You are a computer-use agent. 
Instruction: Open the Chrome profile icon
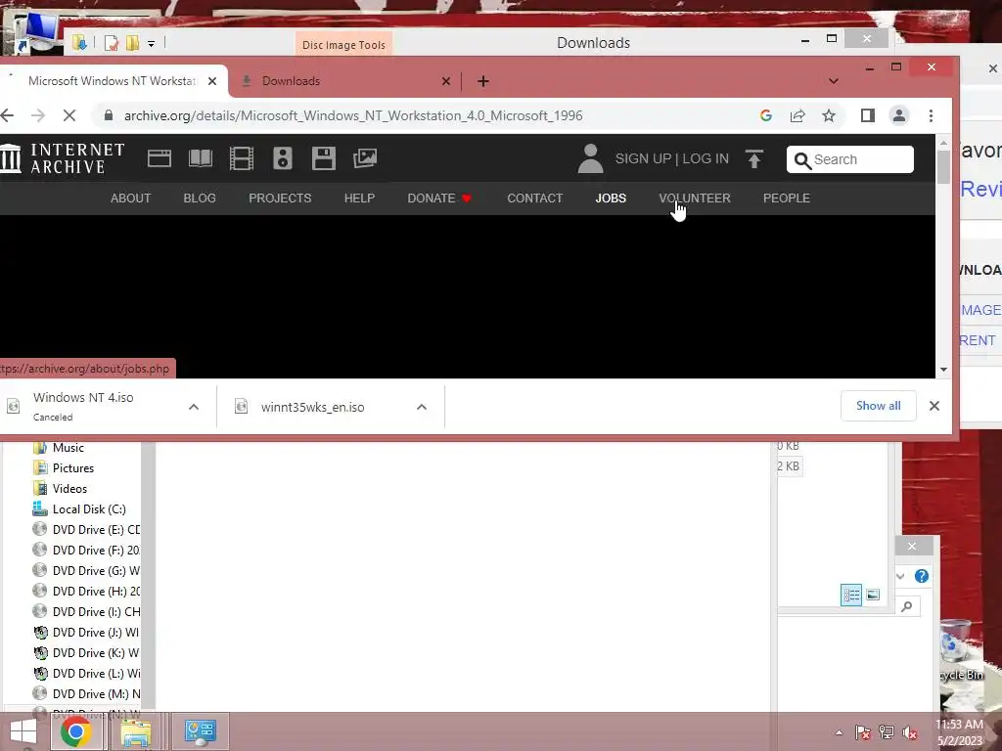coord(899,115)
